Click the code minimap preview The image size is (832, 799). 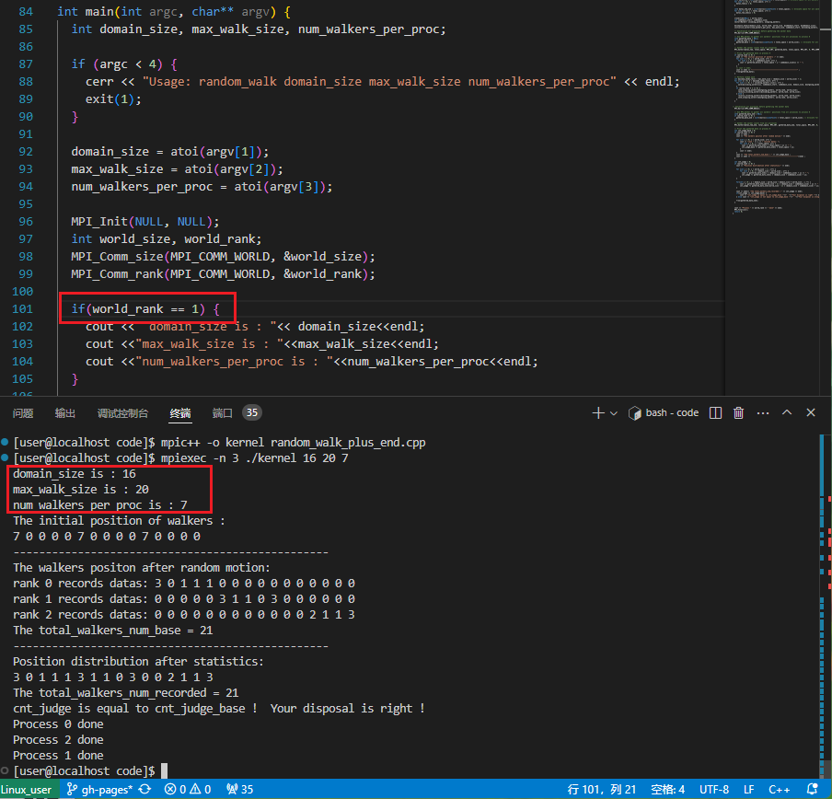(x=776, y=106)
